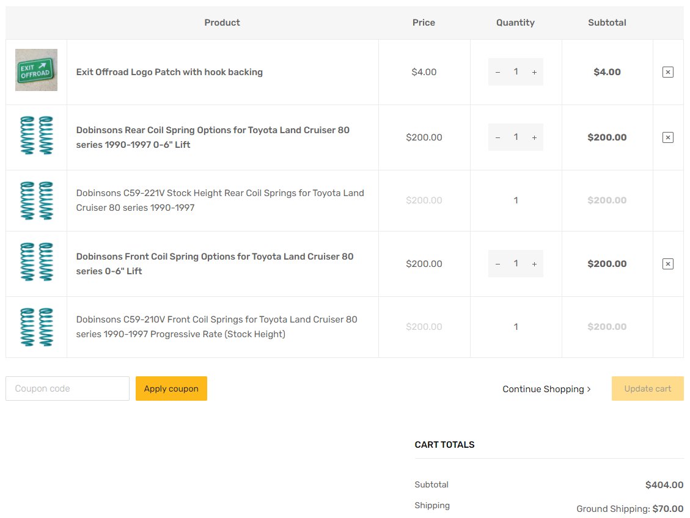Image resolution: width=690 pixels, height=518 pixels.
Task: Select Ground Shipping $70.00 text
Action: coord(629,509)
